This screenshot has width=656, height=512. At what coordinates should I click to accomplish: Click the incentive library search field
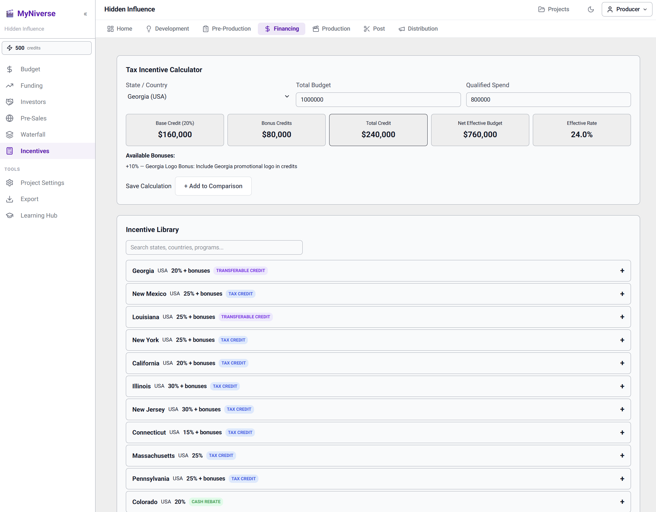tap(214, 248)
